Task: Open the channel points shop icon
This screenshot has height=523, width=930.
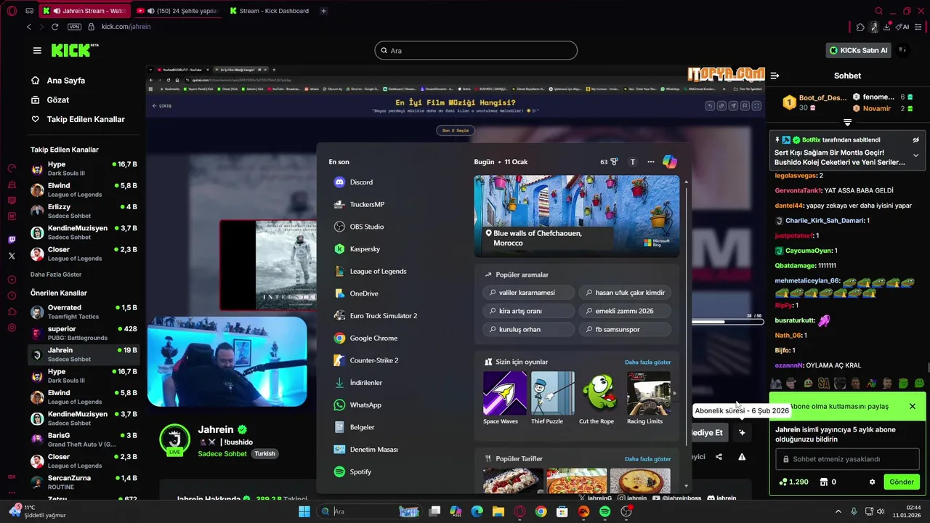Action: click(x=823, y=482)
